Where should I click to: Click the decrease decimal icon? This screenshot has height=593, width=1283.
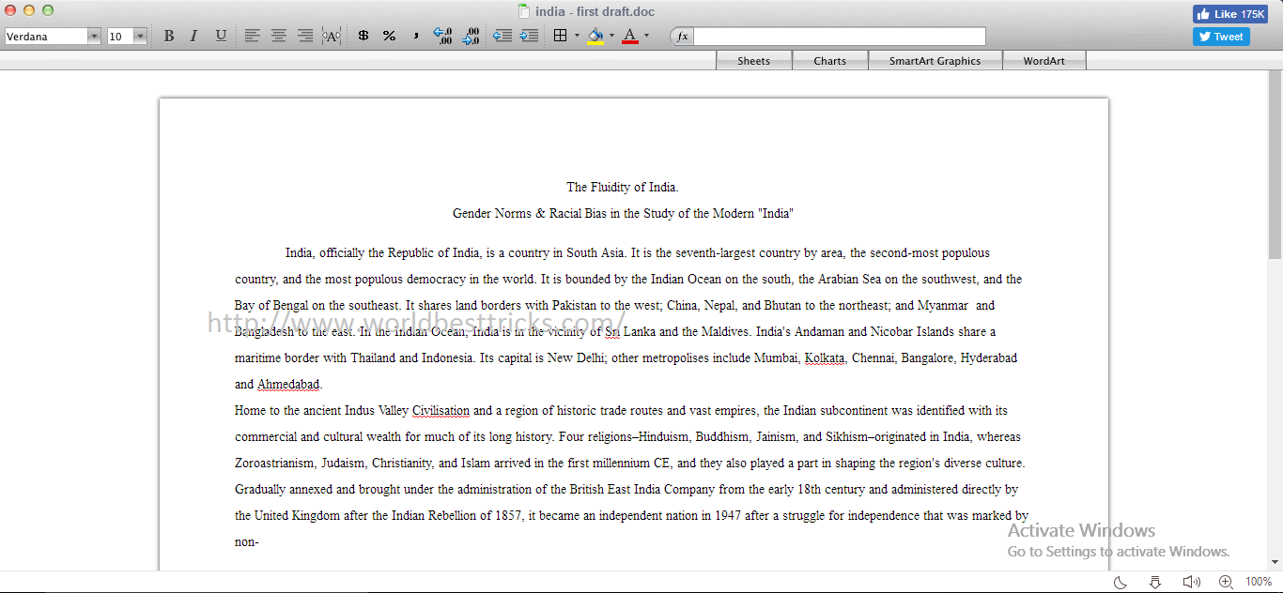(x=471, y=36)
